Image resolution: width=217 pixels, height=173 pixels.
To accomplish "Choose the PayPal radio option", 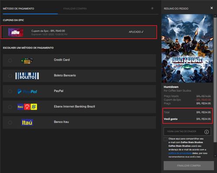I will tap(10, 91).
